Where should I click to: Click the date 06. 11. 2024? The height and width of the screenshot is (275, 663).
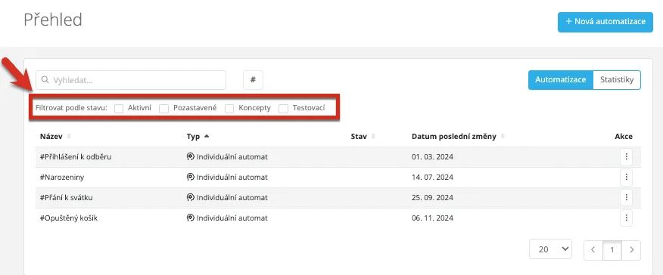pos(432,218)
